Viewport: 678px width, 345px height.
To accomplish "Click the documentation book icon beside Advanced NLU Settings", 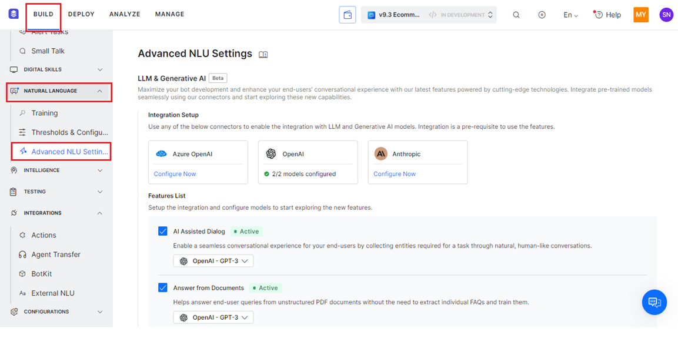I will tap(263, 54).
